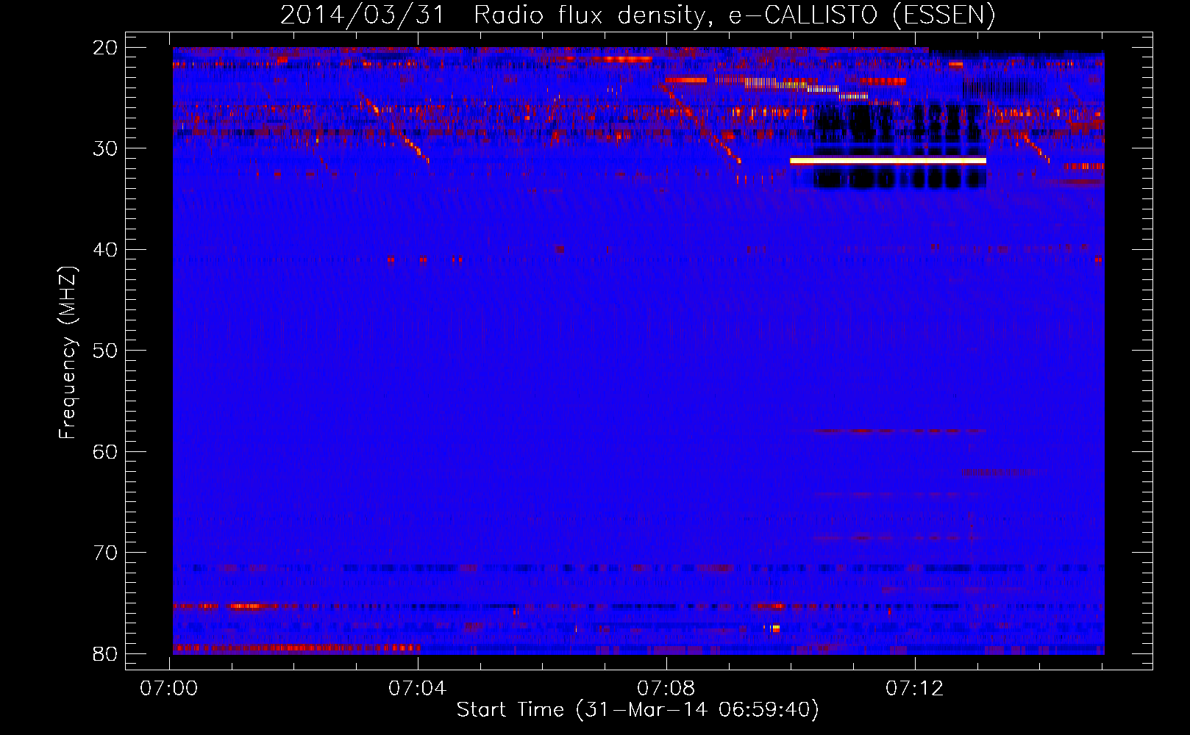Click the 20 frequency tick label

(105, 48)
